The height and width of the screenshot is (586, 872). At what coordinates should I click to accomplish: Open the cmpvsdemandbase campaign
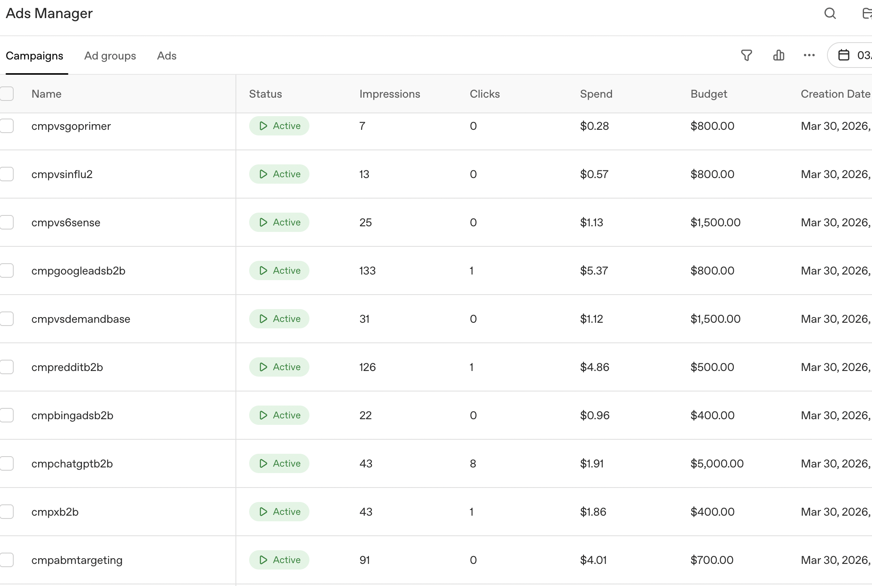click(81, 319)
